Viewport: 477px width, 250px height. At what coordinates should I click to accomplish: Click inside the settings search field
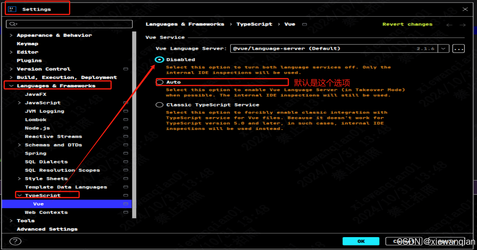[x=68, y=24]
